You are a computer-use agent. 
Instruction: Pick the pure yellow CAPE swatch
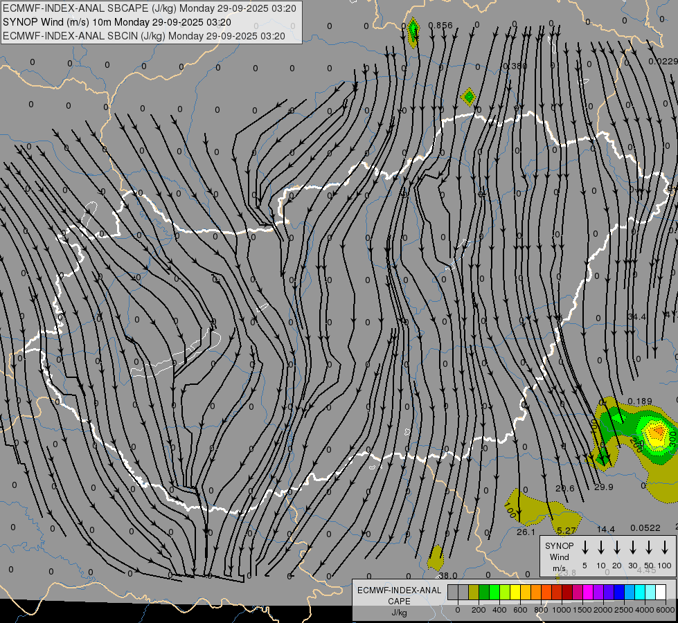point(515,593)
